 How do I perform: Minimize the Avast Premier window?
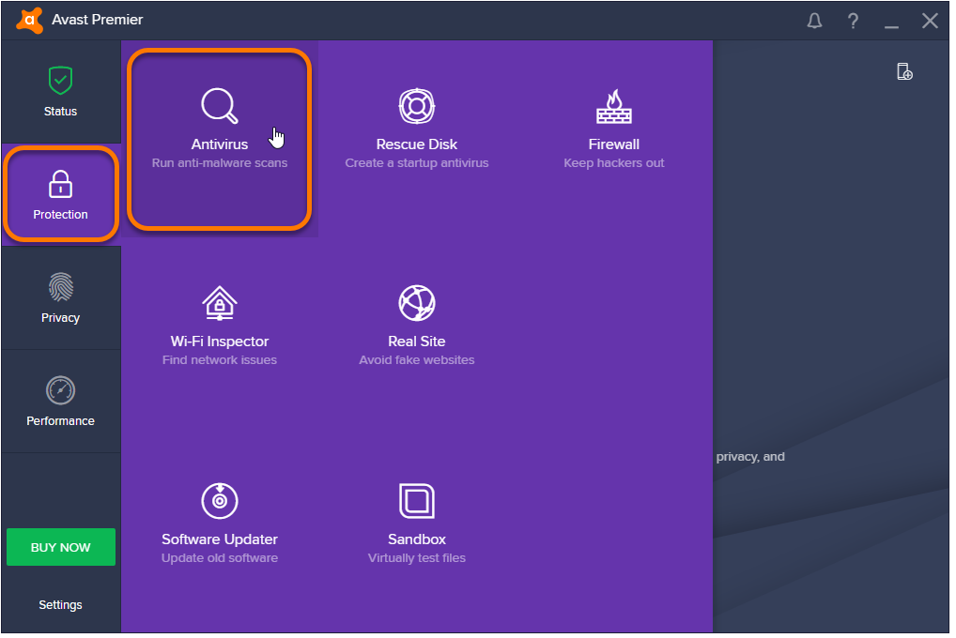pos(891,21)
